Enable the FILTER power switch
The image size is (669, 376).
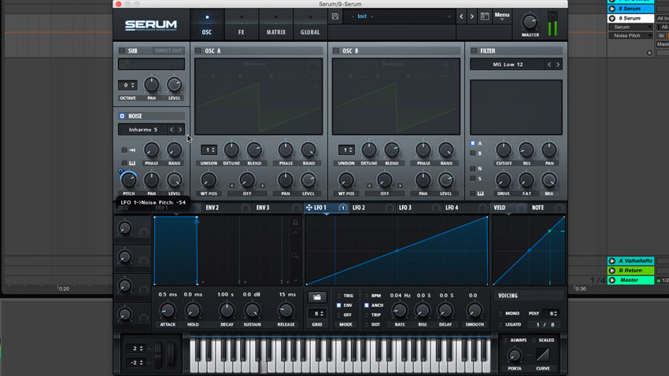(x=474, y=50)
